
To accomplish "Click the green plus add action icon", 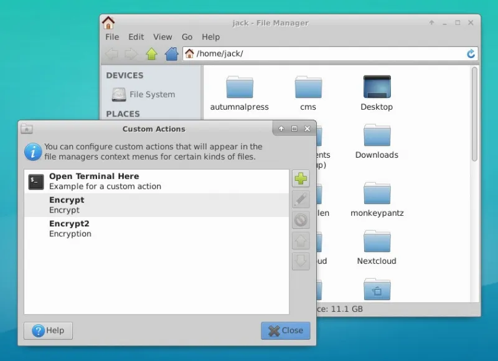I will click(x=301, y=179).
